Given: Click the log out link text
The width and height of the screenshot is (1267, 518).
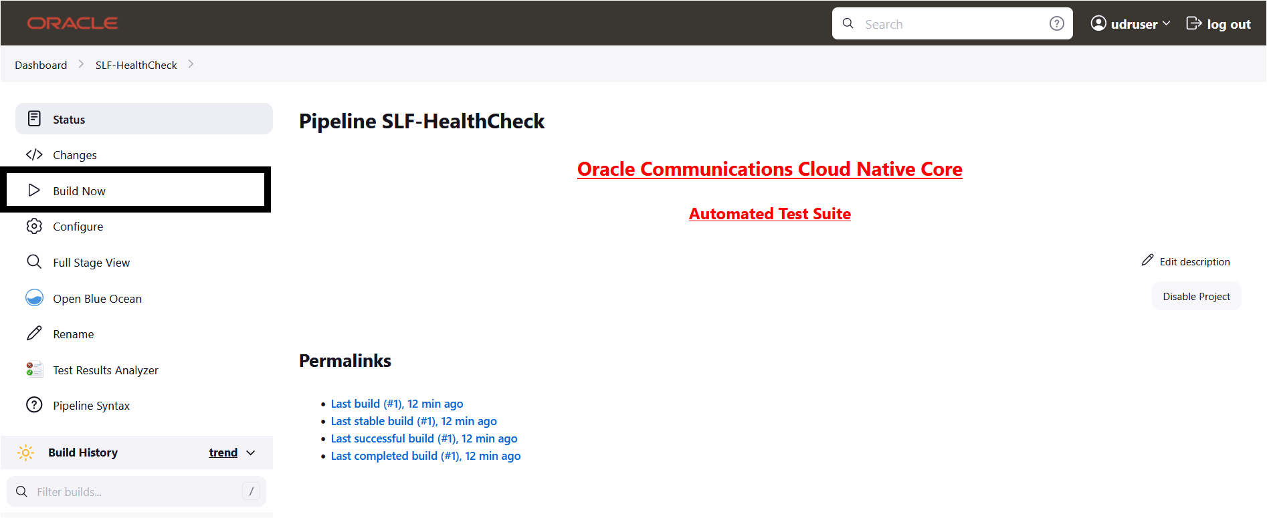Looking at the screenshot, I should coord(1229,24).
